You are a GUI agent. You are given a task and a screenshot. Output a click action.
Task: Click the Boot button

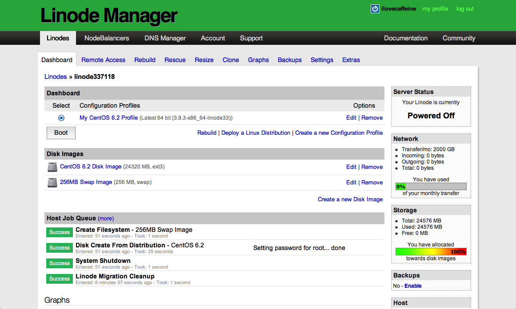[61, 133]
